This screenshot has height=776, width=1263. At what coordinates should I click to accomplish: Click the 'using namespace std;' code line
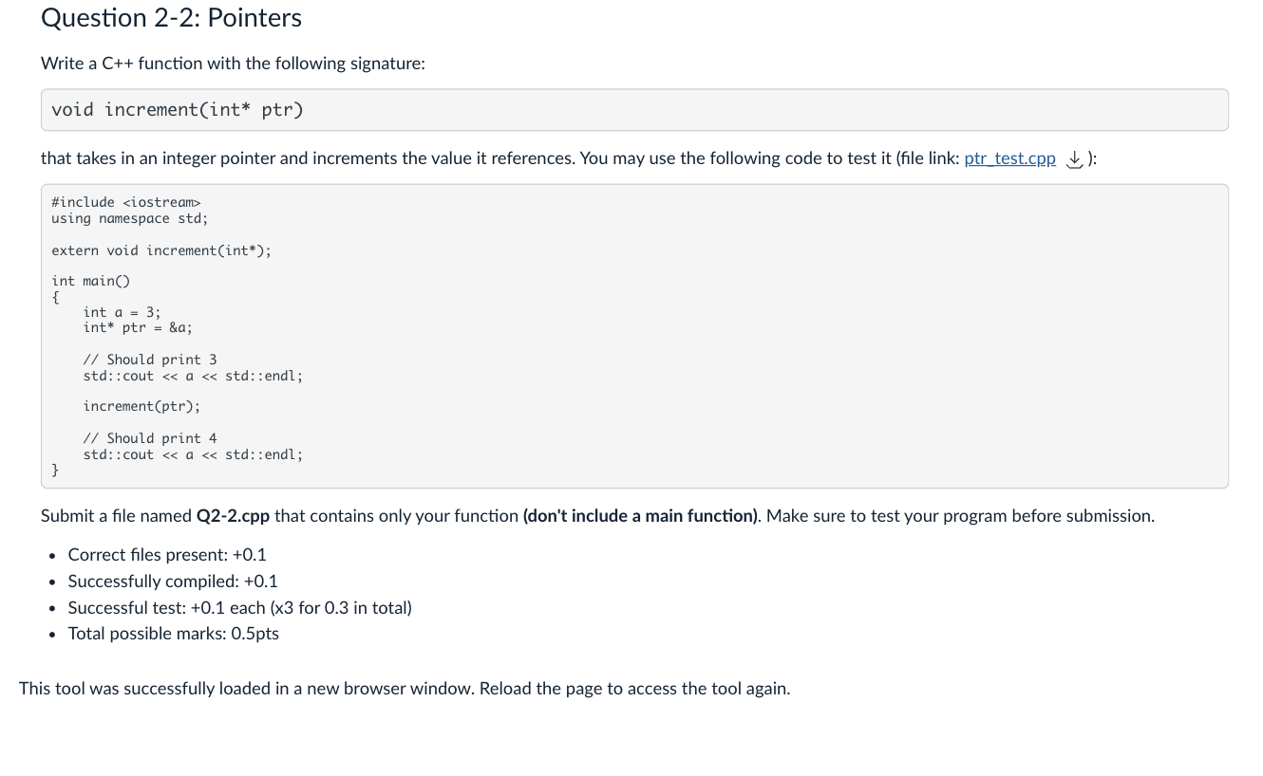[x=130, y=218]
